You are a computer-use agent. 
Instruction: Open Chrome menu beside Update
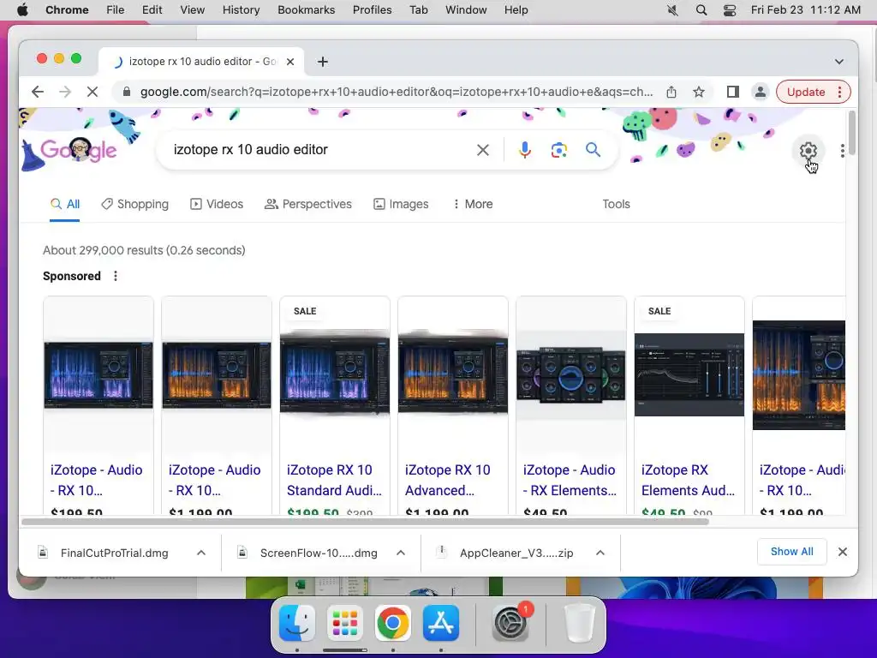pyautogui.click(x=839, y=92)
